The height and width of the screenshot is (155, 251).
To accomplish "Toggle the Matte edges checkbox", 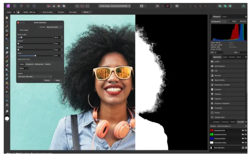I will coord(18,30).
